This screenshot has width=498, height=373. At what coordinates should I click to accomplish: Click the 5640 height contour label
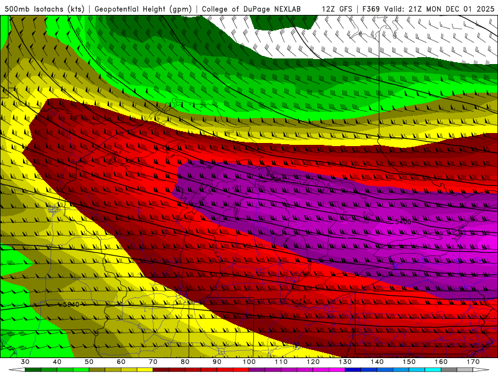[71, 305]
